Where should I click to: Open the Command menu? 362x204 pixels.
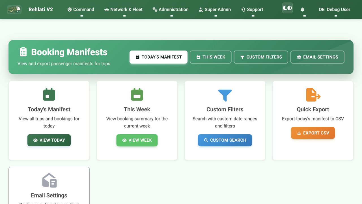(x=81, y=10)
